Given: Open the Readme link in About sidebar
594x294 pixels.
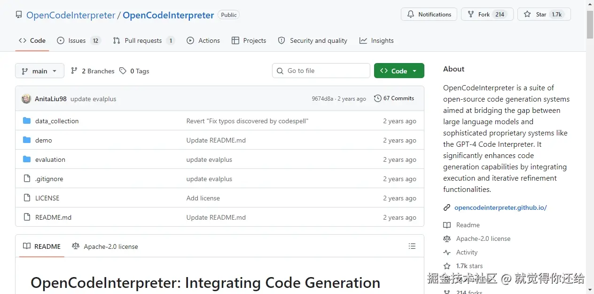Looking at the screenshot, I should (x=468, y=225).
